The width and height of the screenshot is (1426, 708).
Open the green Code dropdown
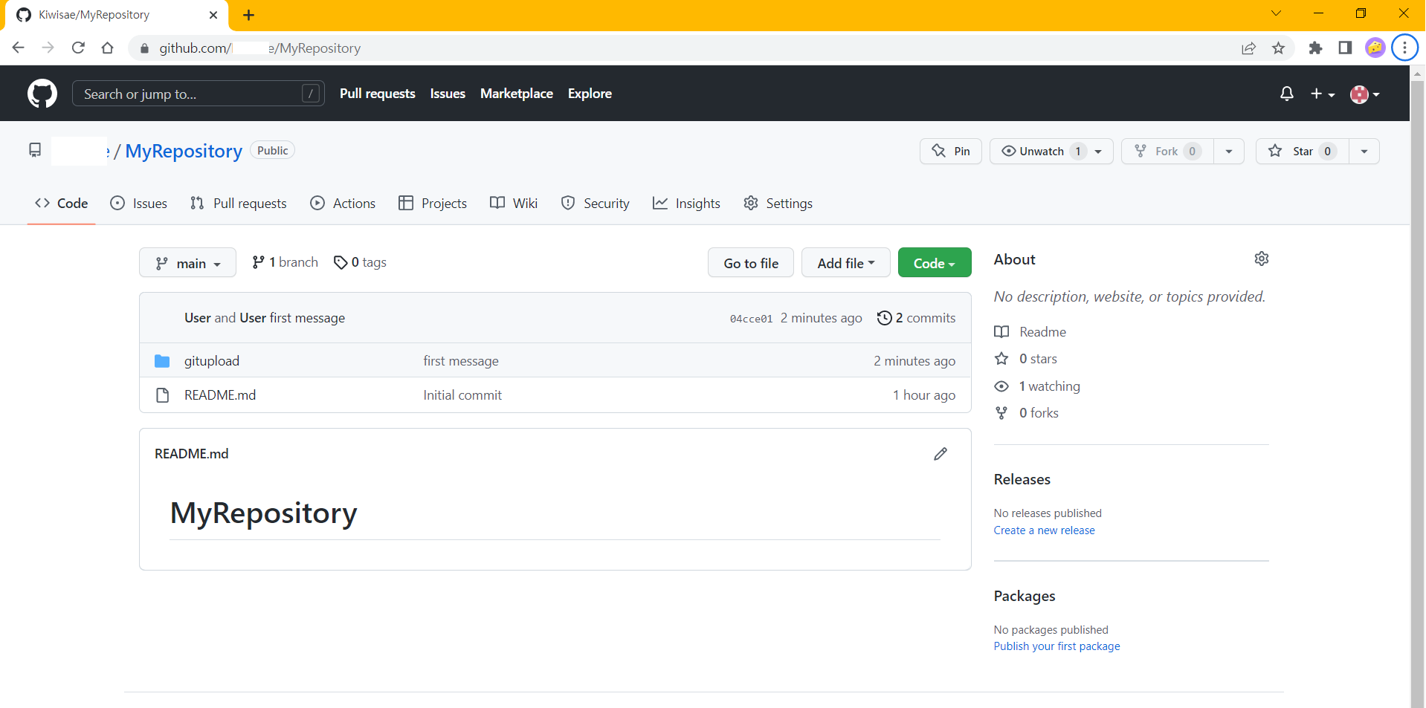pyautogui.click(x=935, y=263)
